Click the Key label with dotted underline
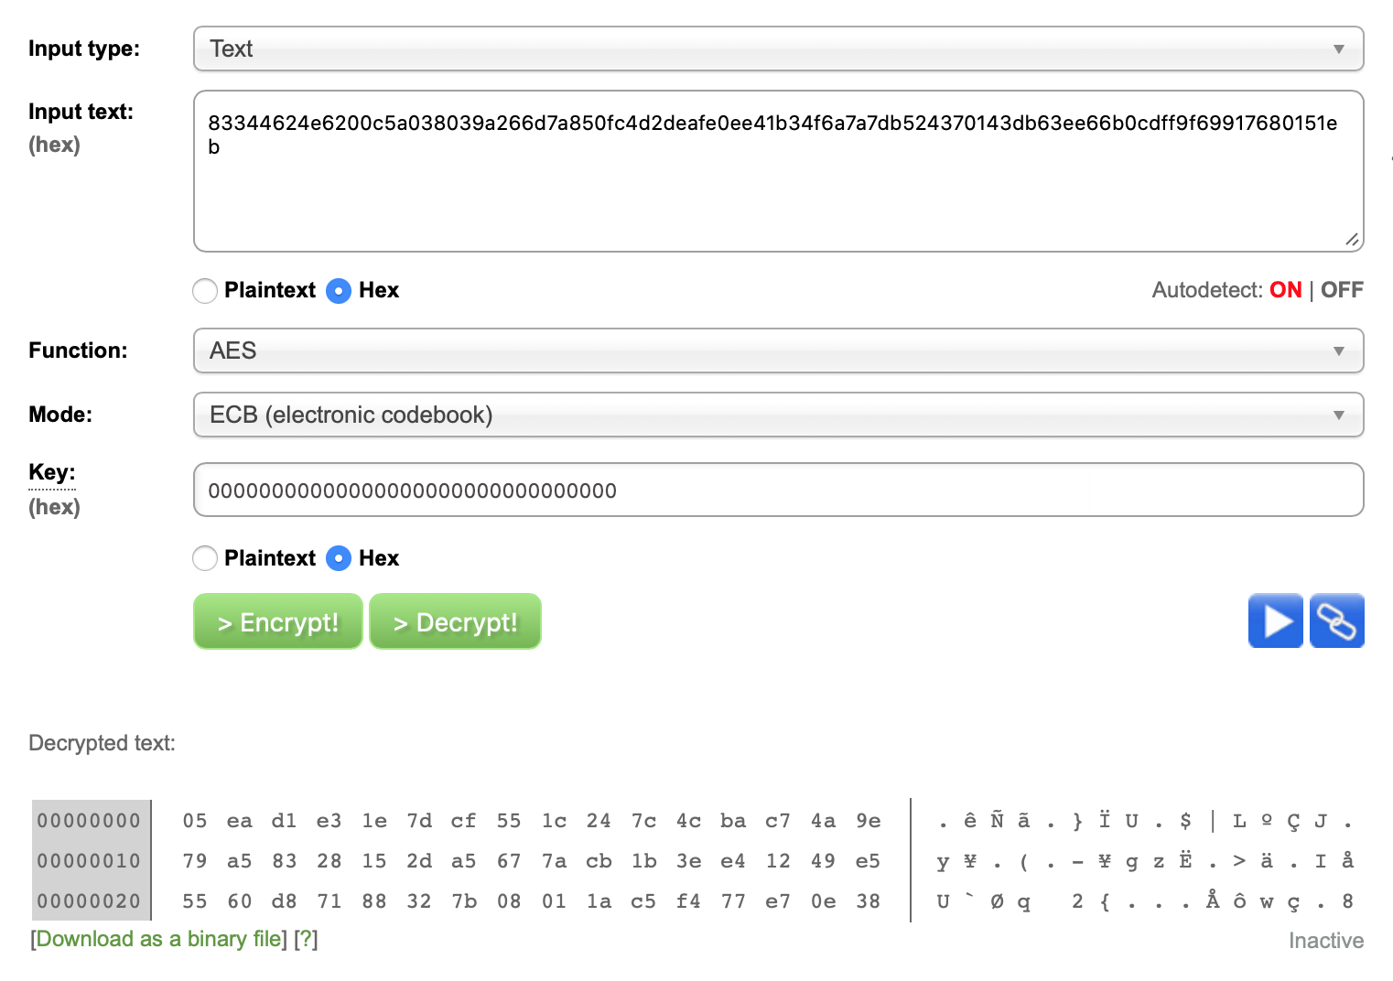The image size is (1393, 981). pyautogui.click(x=51, y=472)
